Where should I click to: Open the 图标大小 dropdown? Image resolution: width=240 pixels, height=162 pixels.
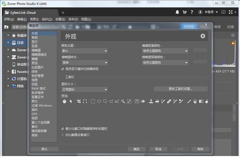point(84,90)
